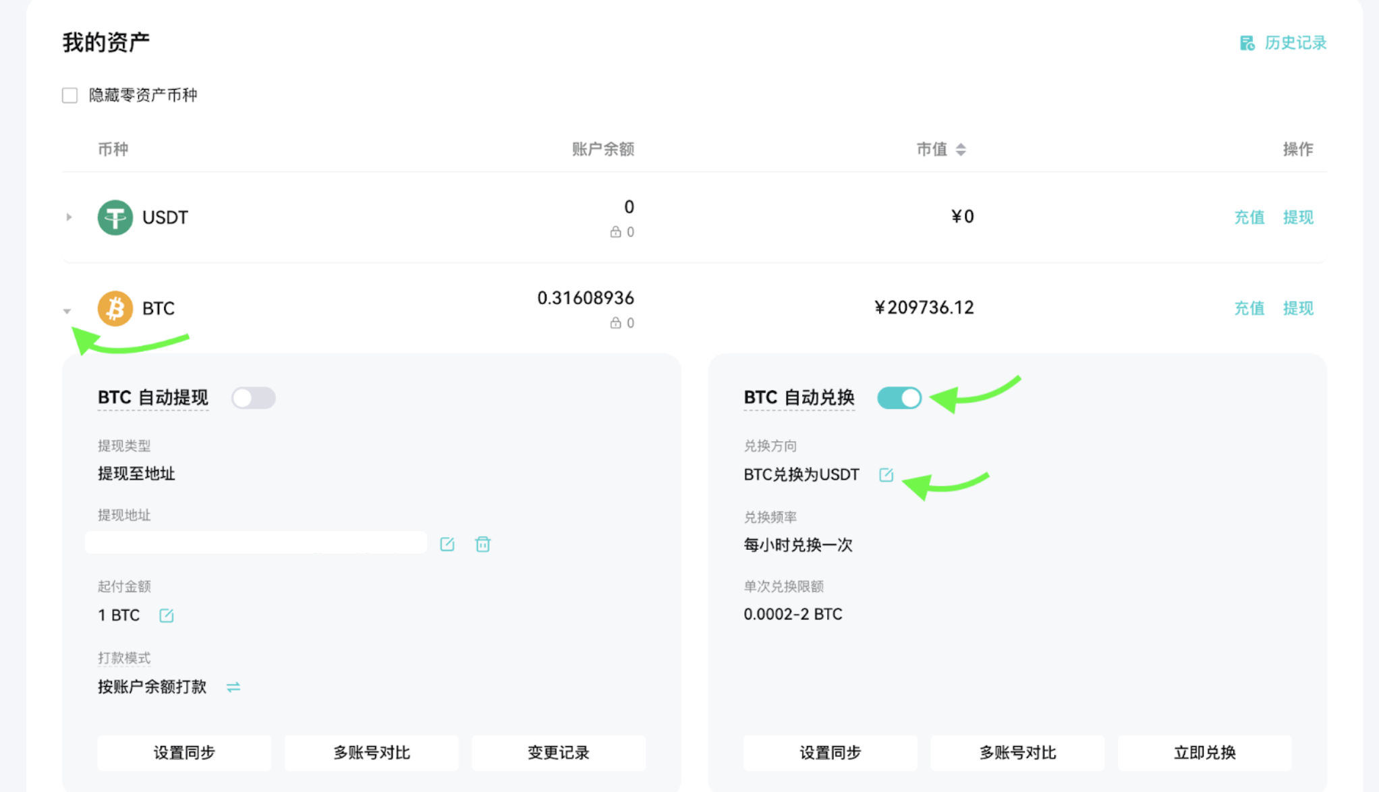Disable the BTC 自动兑换 toggle
The width and height of the screenshot is (1379, 792).
(899, 398)
